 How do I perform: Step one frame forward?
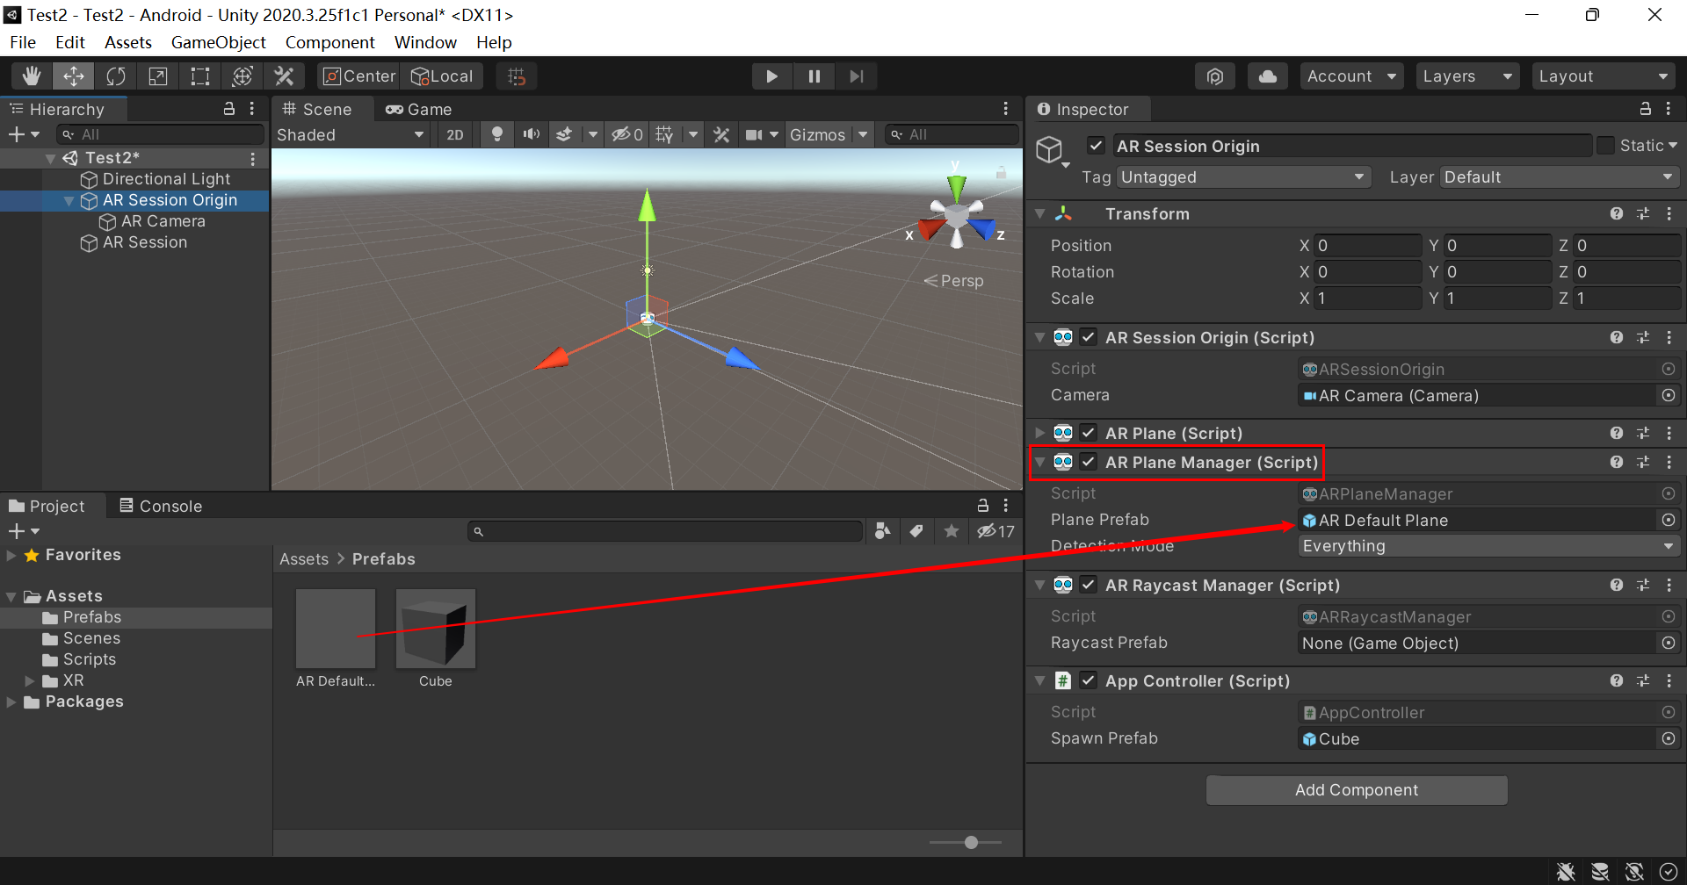point(857,76)
